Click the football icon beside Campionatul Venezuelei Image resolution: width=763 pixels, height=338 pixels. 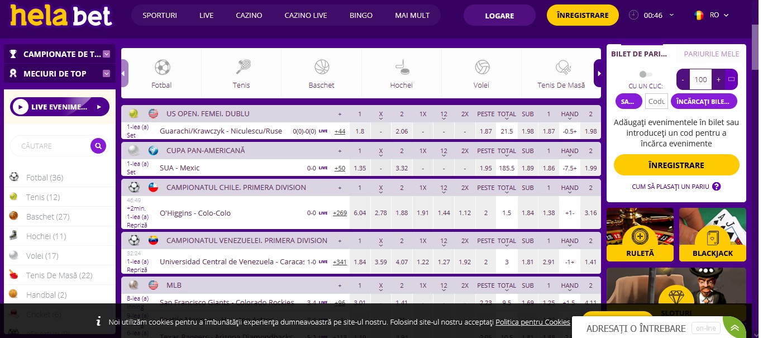click(133, 241)
